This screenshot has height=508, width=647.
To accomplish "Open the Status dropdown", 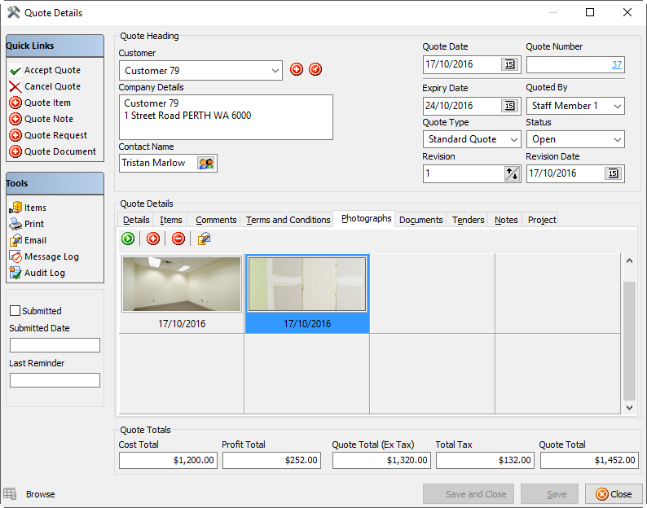I will pos(617,140).
